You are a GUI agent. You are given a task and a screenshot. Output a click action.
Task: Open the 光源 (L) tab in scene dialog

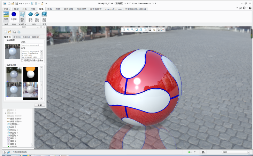click(x=26, y=37)
